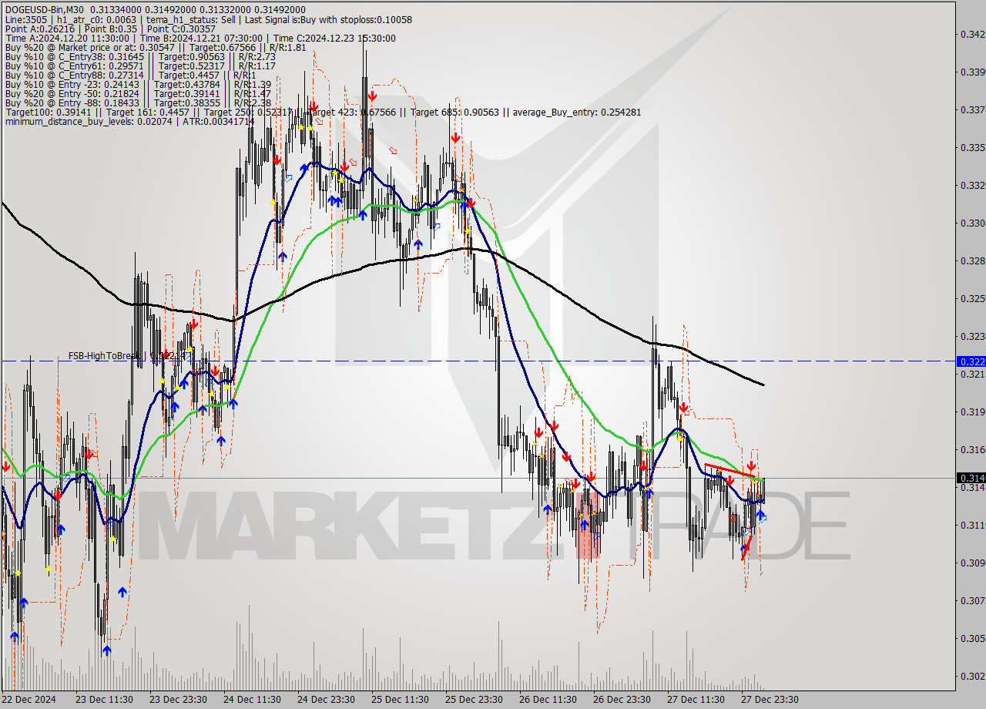
Task: Click the 0.305 price axis label
Action: tap(973, 638)
